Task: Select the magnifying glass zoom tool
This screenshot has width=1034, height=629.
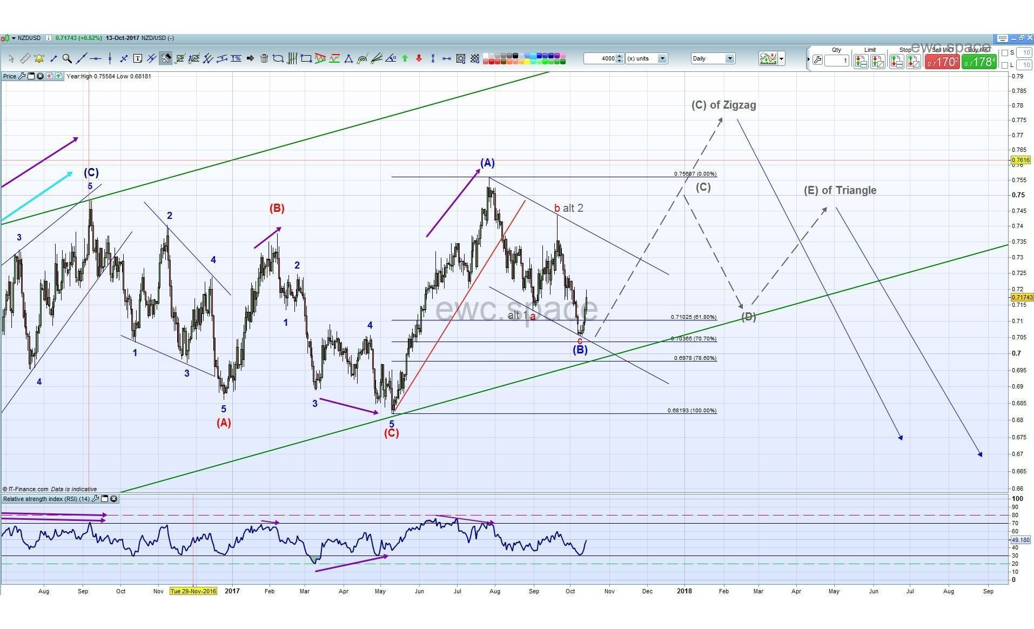Action: coord(67,58)
